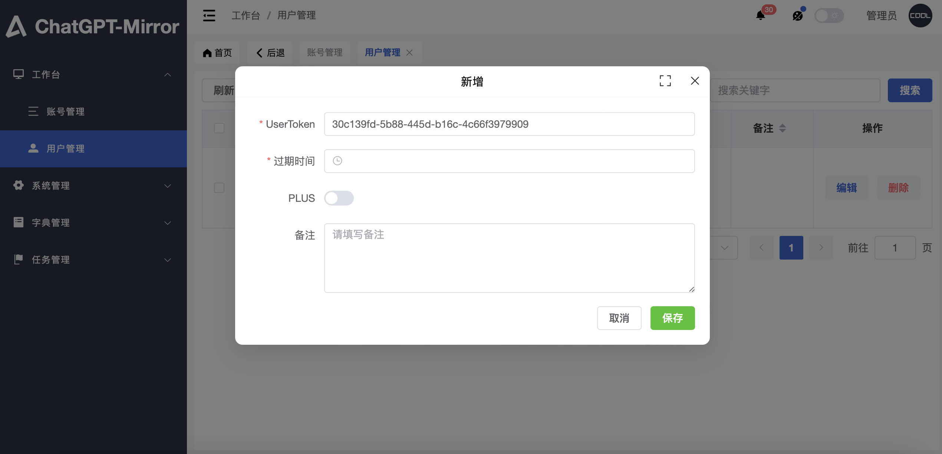This screenshot has width=942, height=454.
Task: Open the notifications bell icon
Action: 760,16
